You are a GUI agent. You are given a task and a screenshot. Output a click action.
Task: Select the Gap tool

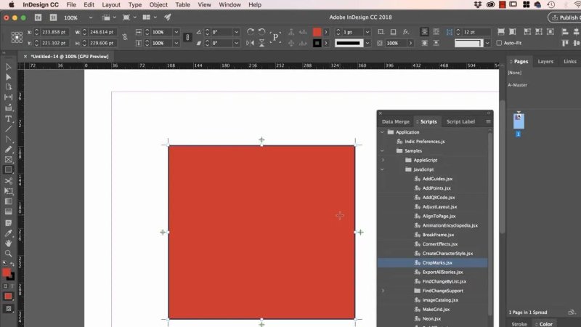[8, 97]
